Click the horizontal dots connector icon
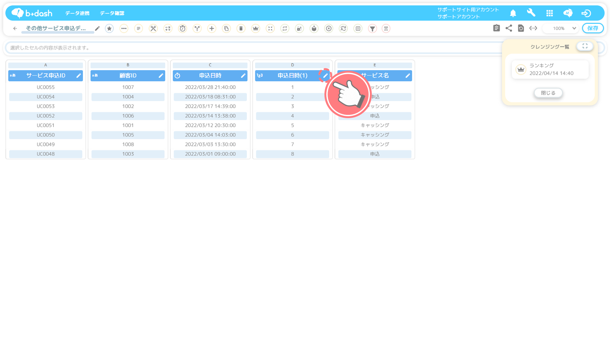 click(x=124, y=28)
